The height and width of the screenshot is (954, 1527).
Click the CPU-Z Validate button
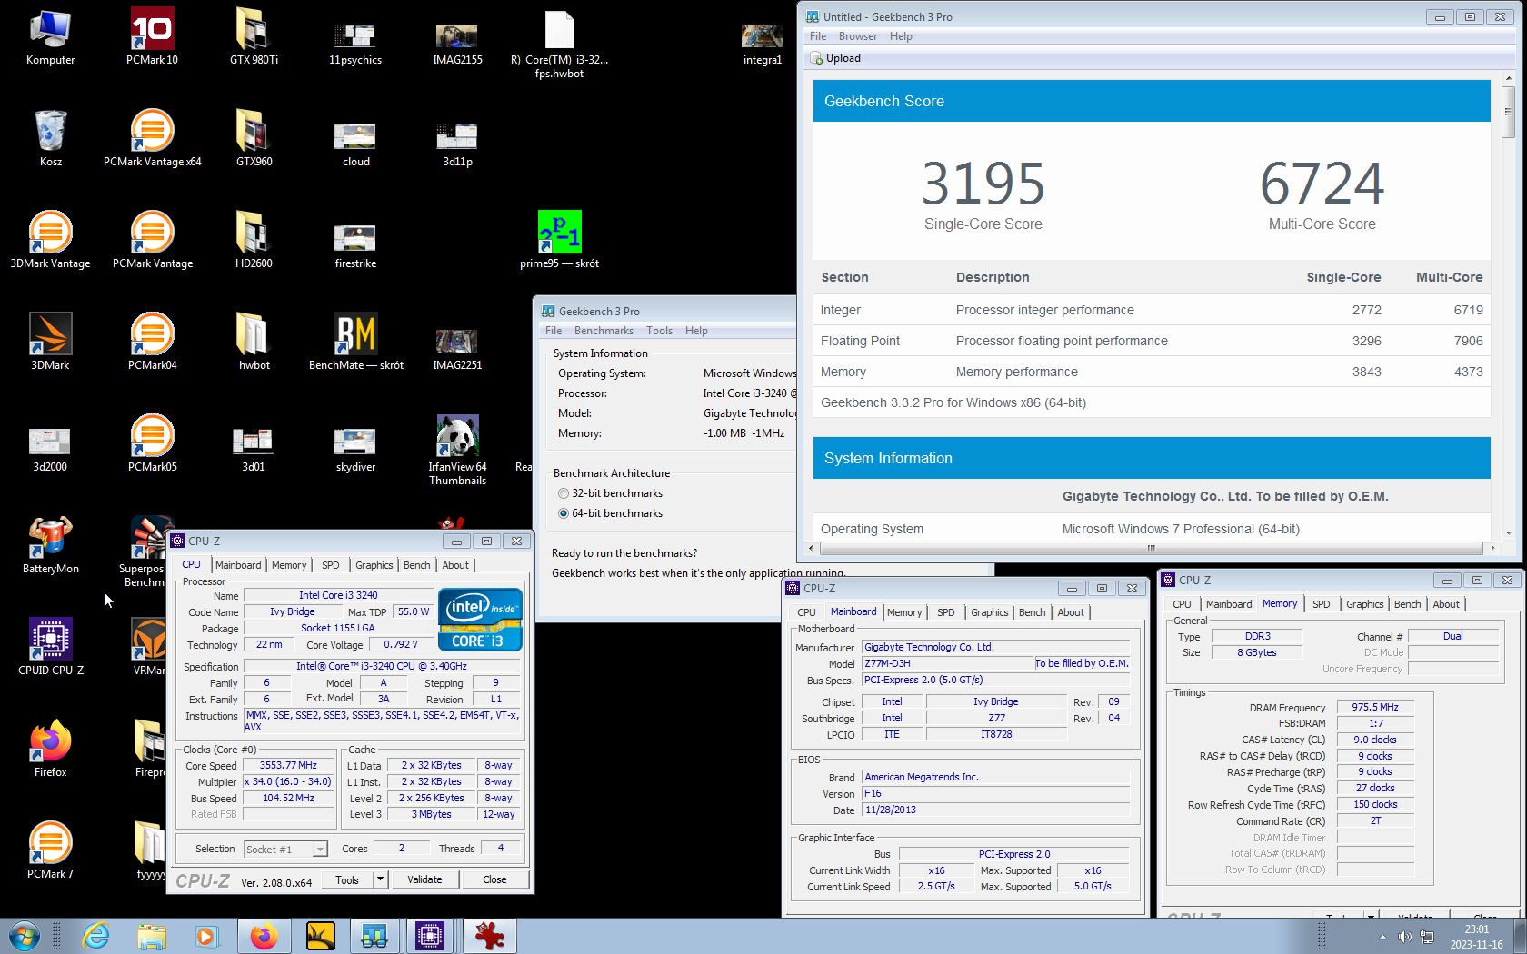424,879
